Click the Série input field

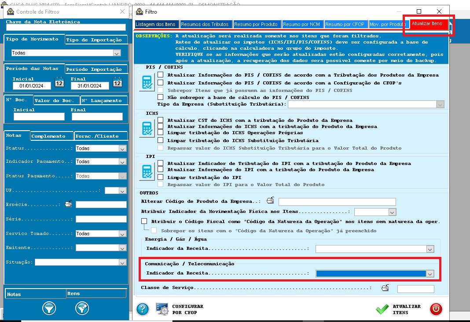click(x=101, y=219)
